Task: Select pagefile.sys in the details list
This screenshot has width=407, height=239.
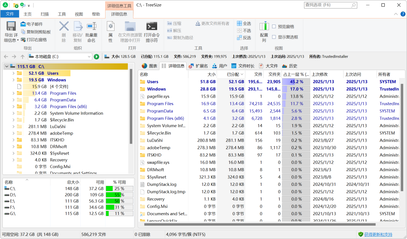Action: (158, 97)
